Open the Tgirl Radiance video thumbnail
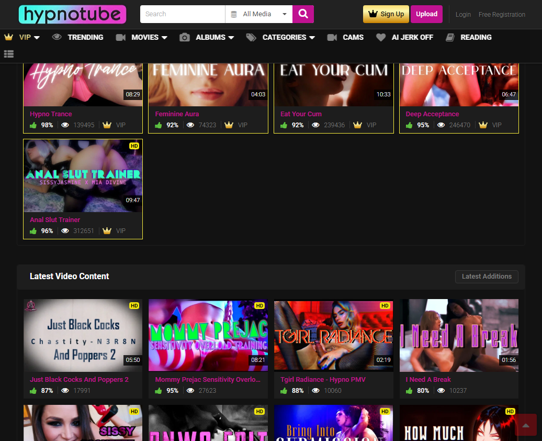 click(x=334, y=335)
